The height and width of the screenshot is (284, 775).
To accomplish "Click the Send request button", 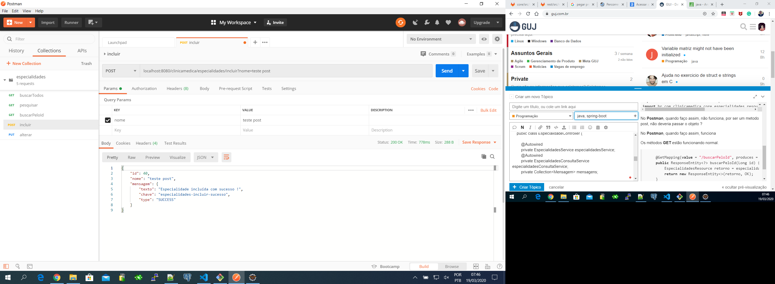I will pos(447,71).
